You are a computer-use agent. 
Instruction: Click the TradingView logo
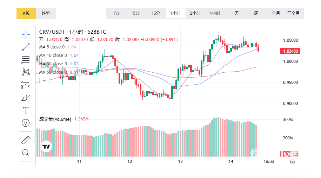(46, 146)
